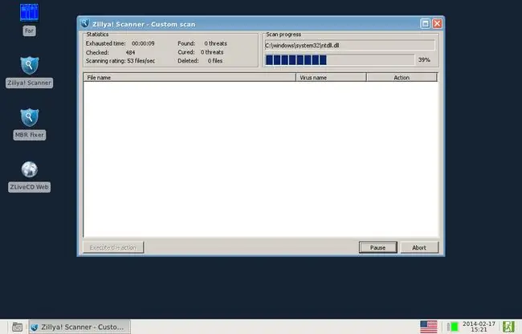Click the Cured 0 threats value

(x=212, y=52)
